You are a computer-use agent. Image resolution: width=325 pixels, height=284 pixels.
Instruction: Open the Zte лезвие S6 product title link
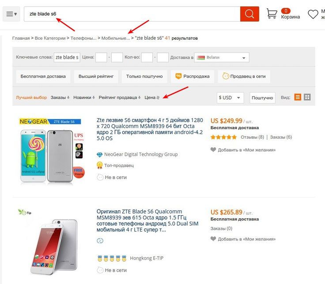click(x=150, y=129)
